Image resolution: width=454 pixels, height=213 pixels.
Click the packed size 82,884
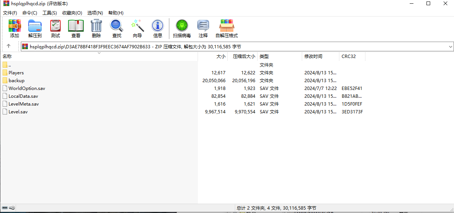(x=248, y=96)
